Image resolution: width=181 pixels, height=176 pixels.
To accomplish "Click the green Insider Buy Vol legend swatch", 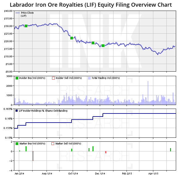I will click(x=17, y=78).
